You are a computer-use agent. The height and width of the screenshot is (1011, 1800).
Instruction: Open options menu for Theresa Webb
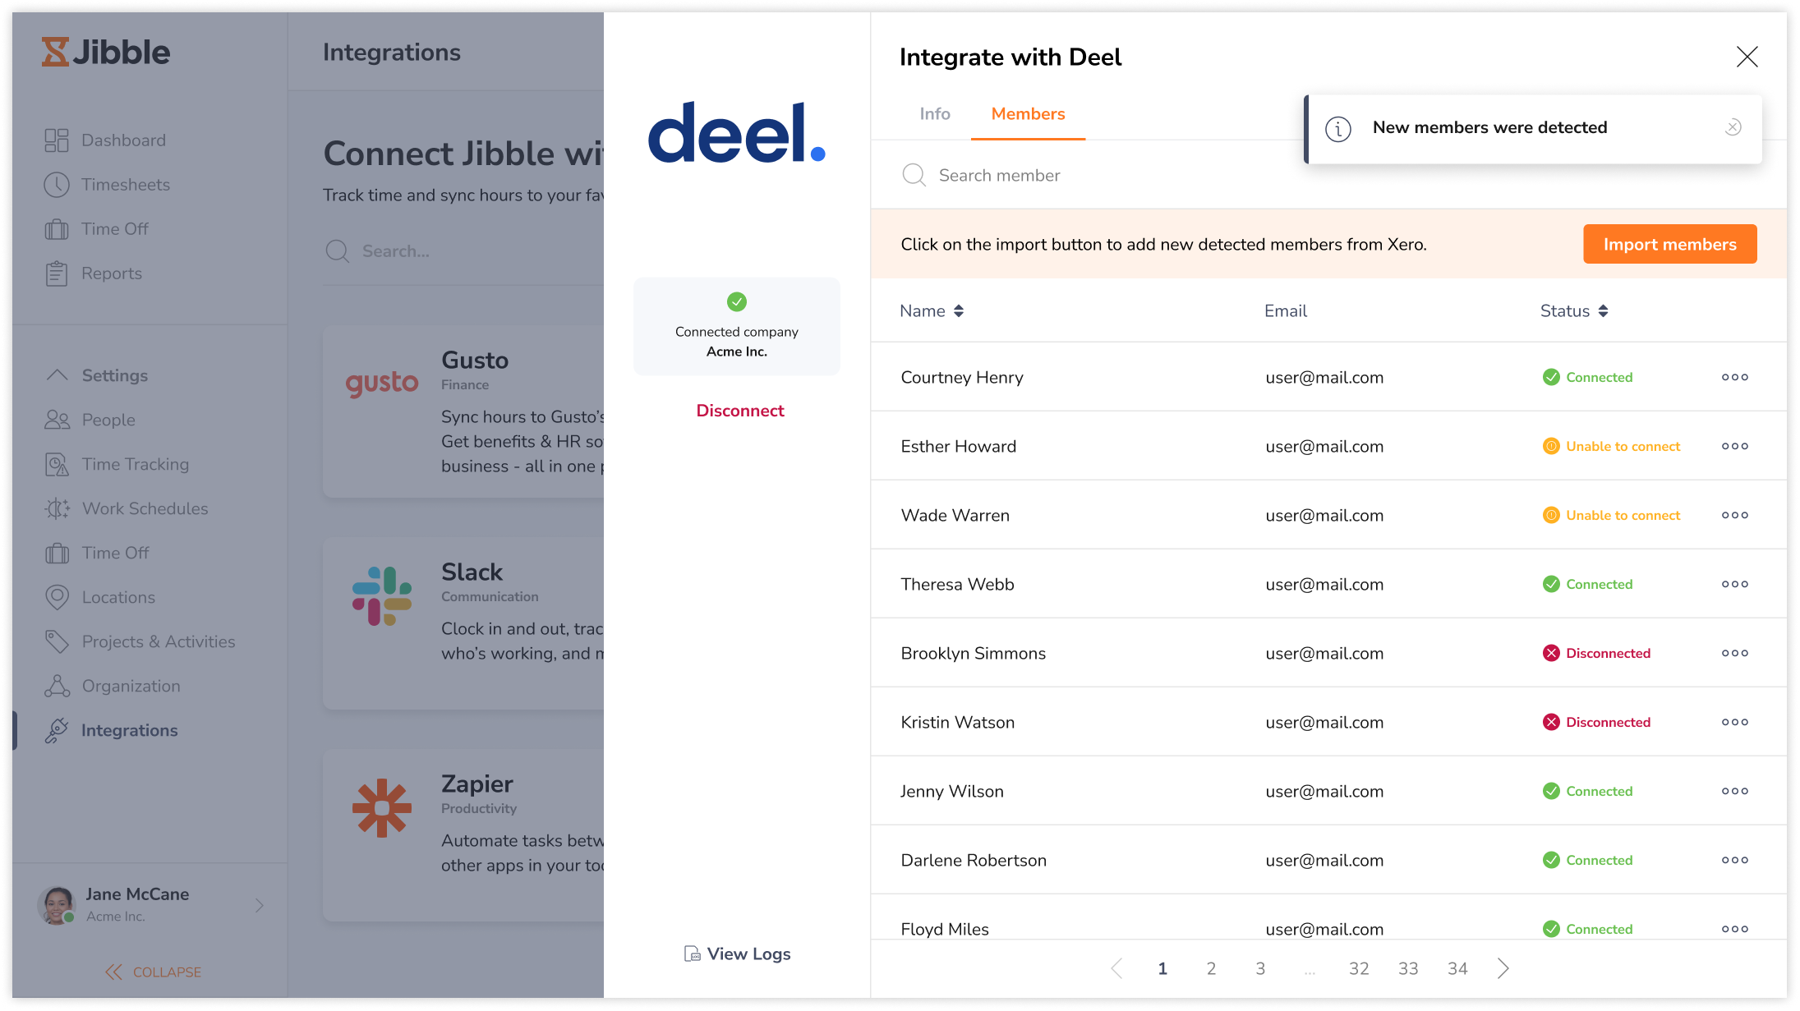click(x=1734, y=584)
